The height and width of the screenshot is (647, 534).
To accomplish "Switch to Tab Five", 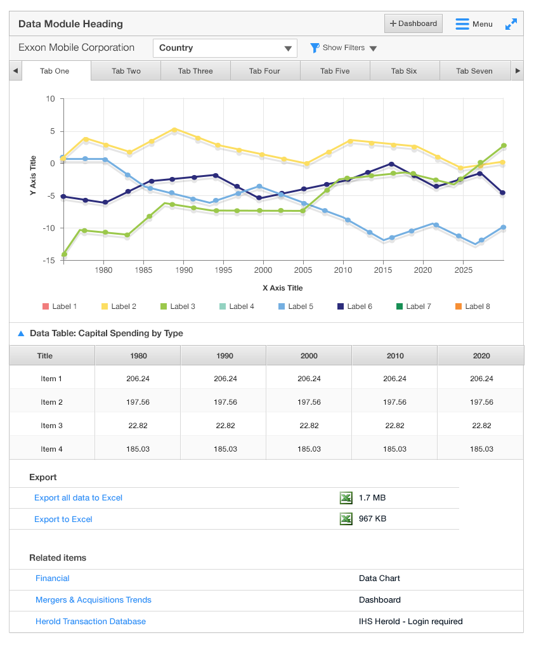I will (335, 71).
